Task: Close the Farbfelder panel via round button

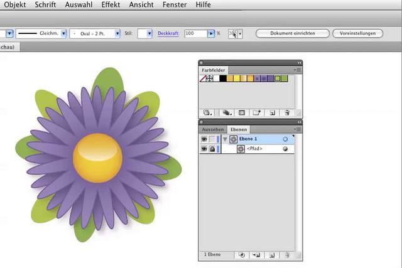Action: point(202,63)
